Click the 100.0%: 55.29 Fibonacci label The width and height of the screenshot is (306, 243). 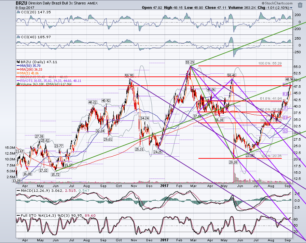(x=270, y=63)
